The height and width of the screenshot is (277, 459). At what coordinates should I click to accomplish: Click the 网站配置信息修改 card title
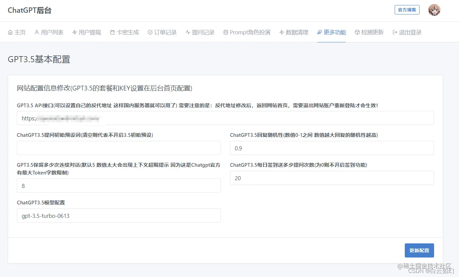point(104,88)
